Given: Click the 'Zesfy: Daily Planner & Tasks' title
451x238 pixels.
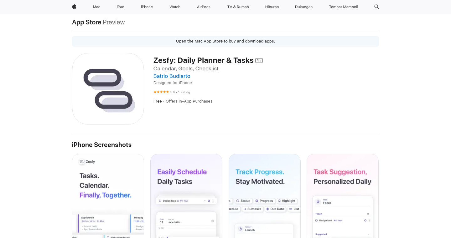Looking at the screenshot, I should pyautogui.click(x=204, y=60).
